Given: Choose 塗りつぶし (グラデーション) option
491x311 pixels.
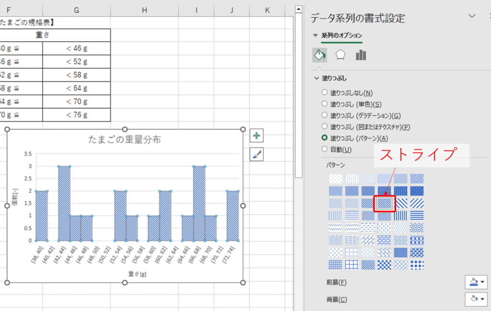Looking at the screenshot, I should 325,115.
